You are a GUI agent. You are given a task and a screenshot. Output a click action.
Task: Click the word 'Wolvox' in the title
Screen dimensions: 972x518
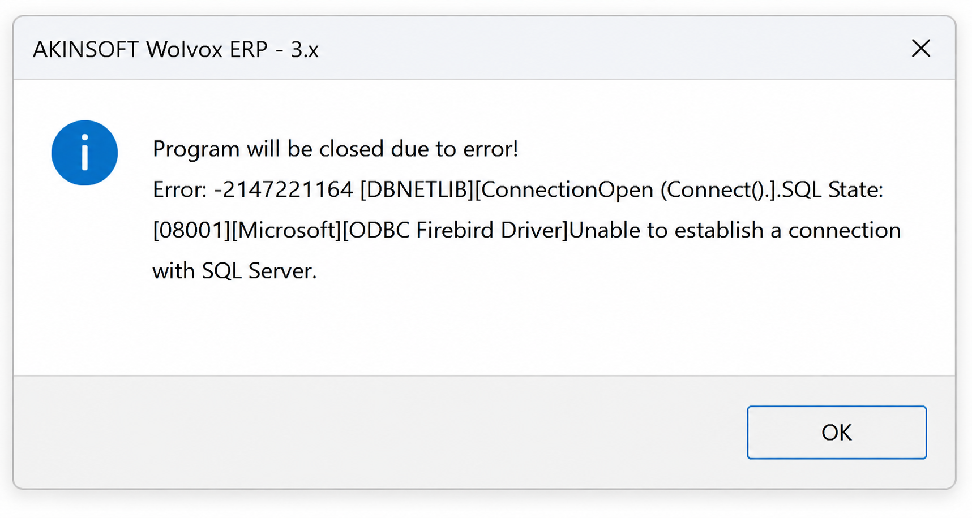pyautogui.click(x=184, y=50)
